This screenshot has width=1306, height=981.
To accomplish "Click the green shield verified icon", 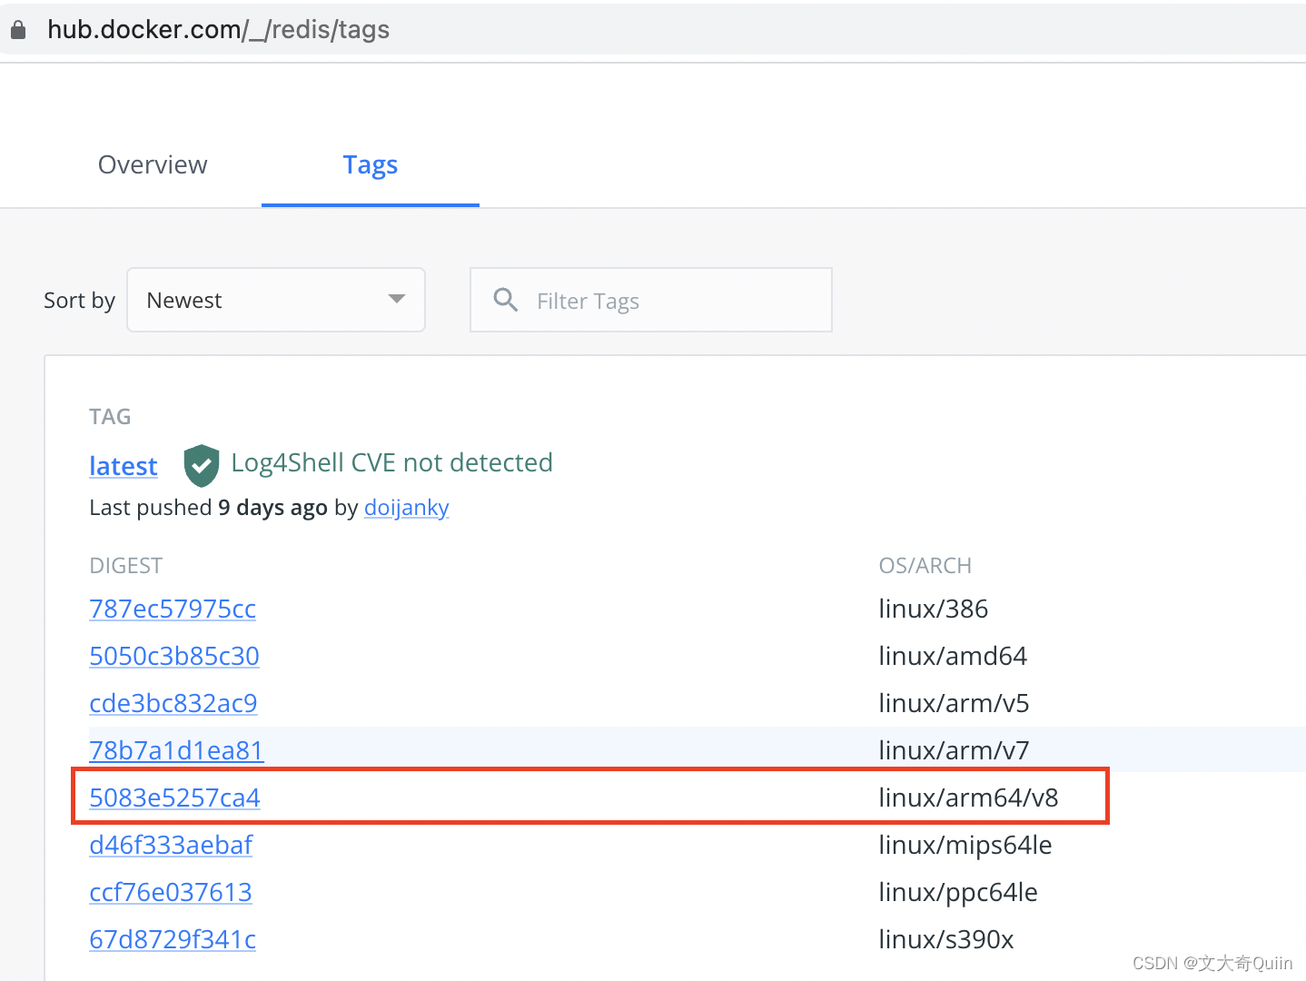I will (202, 466).
